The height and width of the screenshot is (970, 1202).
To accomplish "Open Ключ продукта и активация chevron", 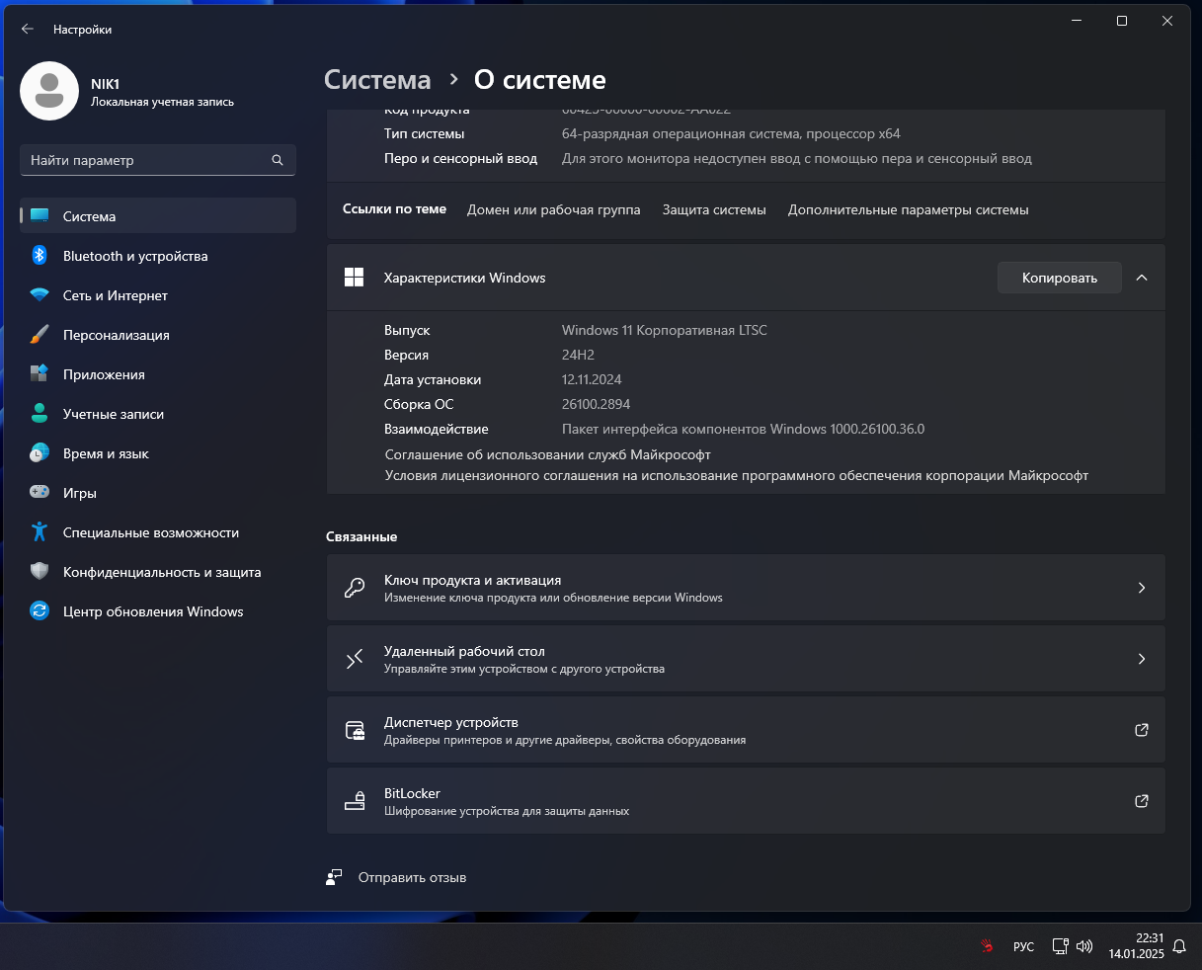I will 1142,588.
